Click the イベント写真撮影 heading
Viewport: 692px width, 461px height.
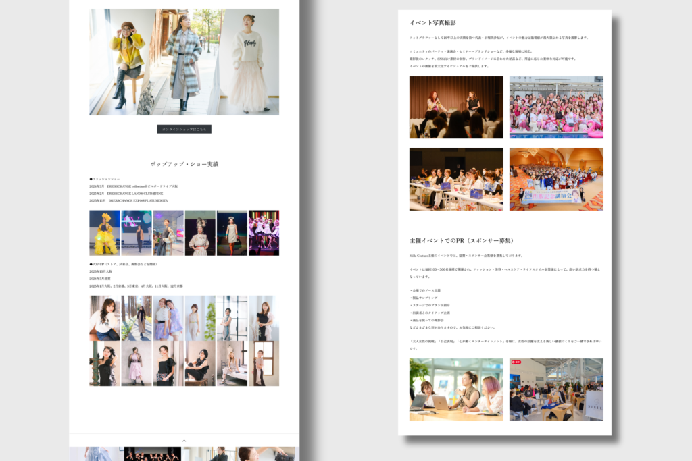point(432,23)
